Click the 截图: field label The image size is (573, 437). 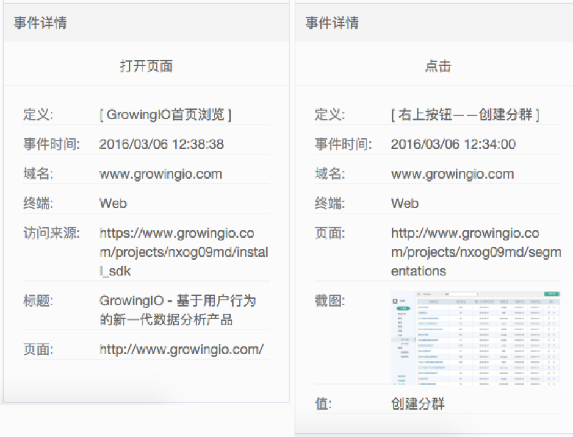(330, 300)
